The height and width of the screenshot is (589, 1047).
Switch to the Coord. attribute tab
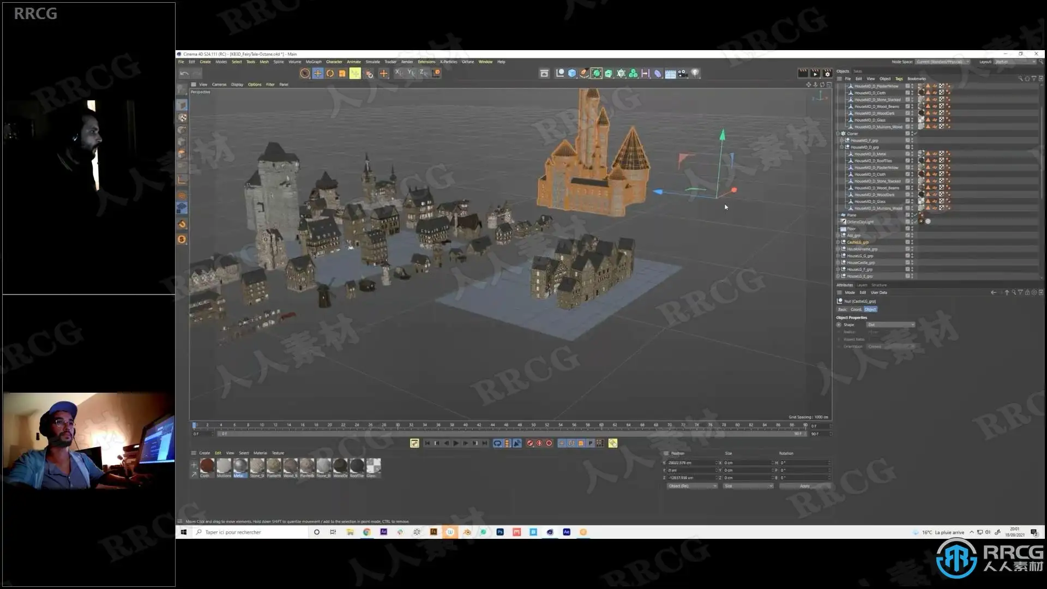(x=856, y=309)
